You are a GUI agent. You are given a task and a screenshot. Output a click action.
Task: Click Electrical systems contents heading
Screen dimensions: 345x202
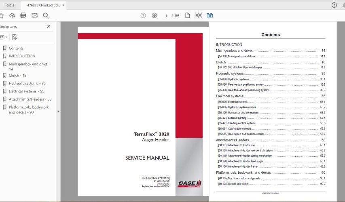pyautogui.click(x=271, y=96)
